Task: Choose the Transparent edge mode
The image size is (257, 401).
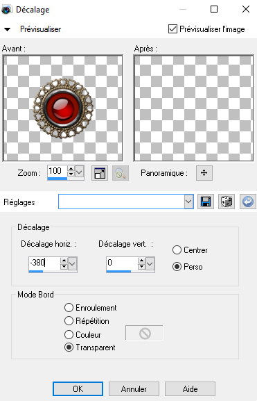Action: [69, 347]
